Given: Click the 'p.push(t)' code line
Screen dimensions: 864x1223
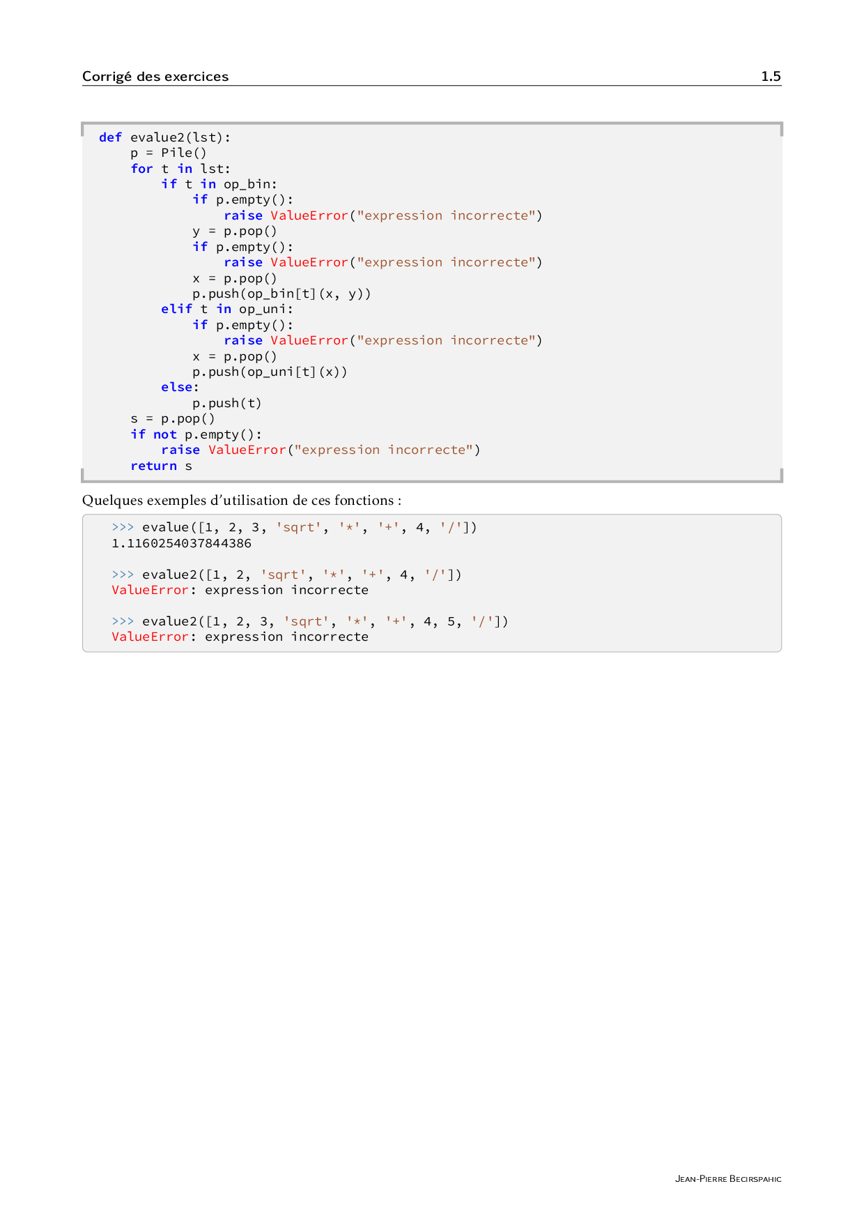Looking at the screenshot, I should point(227,403).
